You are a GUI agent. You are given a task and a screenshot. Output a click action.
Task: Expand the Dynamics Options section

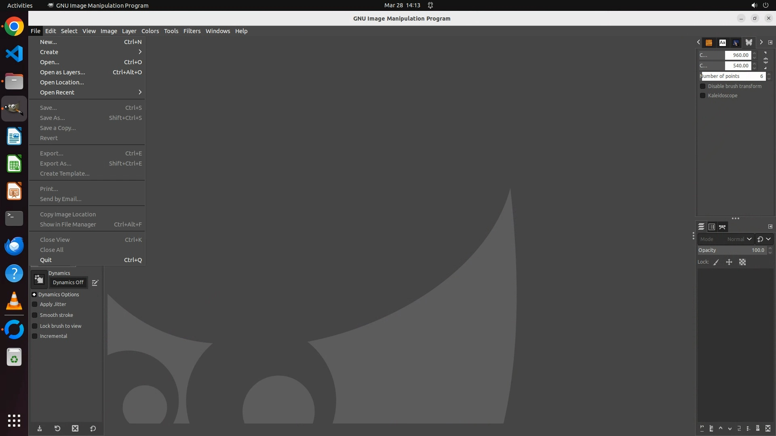coord(34,295)
